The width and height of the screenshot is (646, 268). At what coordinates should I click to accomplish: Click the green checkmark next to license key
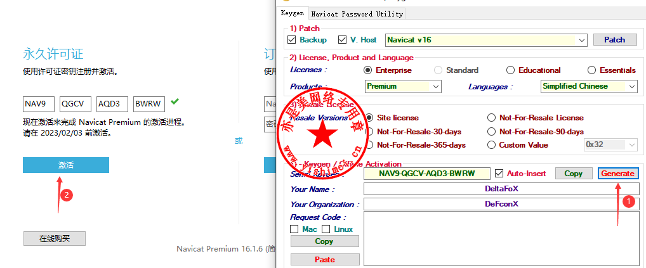pos(175,101)
